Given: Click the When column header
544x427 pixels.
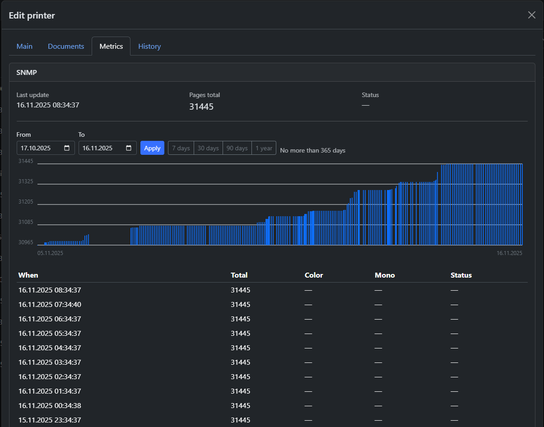Looking at the screenshot, I should (x=28, y=275).
